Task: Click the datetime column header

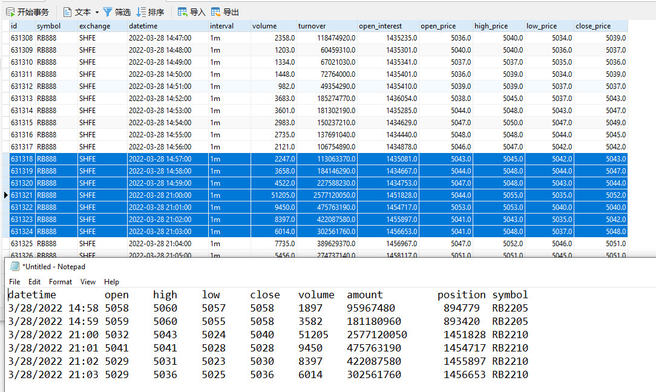Action: (x=168, y=26)
